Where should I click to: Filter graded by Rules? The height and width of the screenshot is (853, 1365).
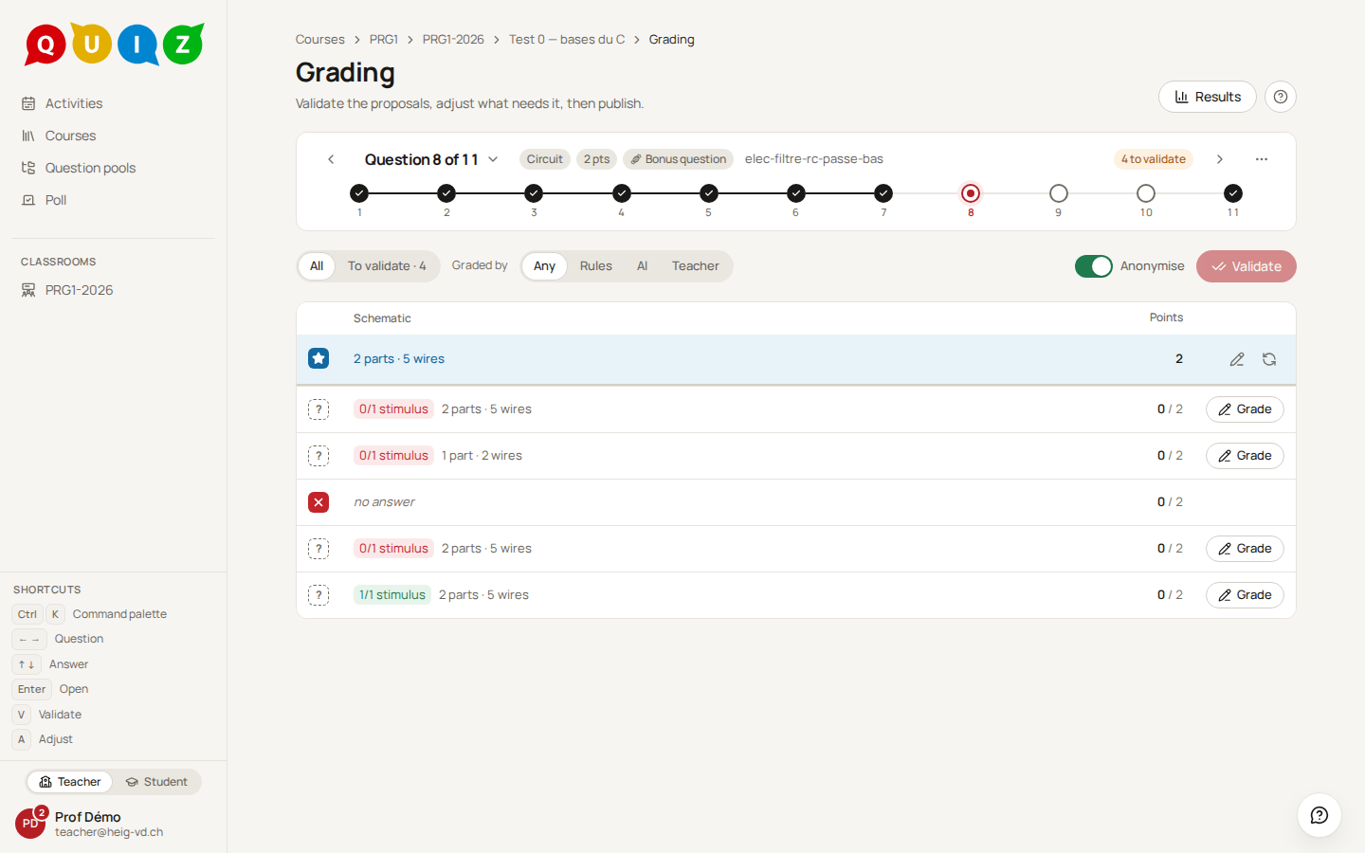coord(596,266)
